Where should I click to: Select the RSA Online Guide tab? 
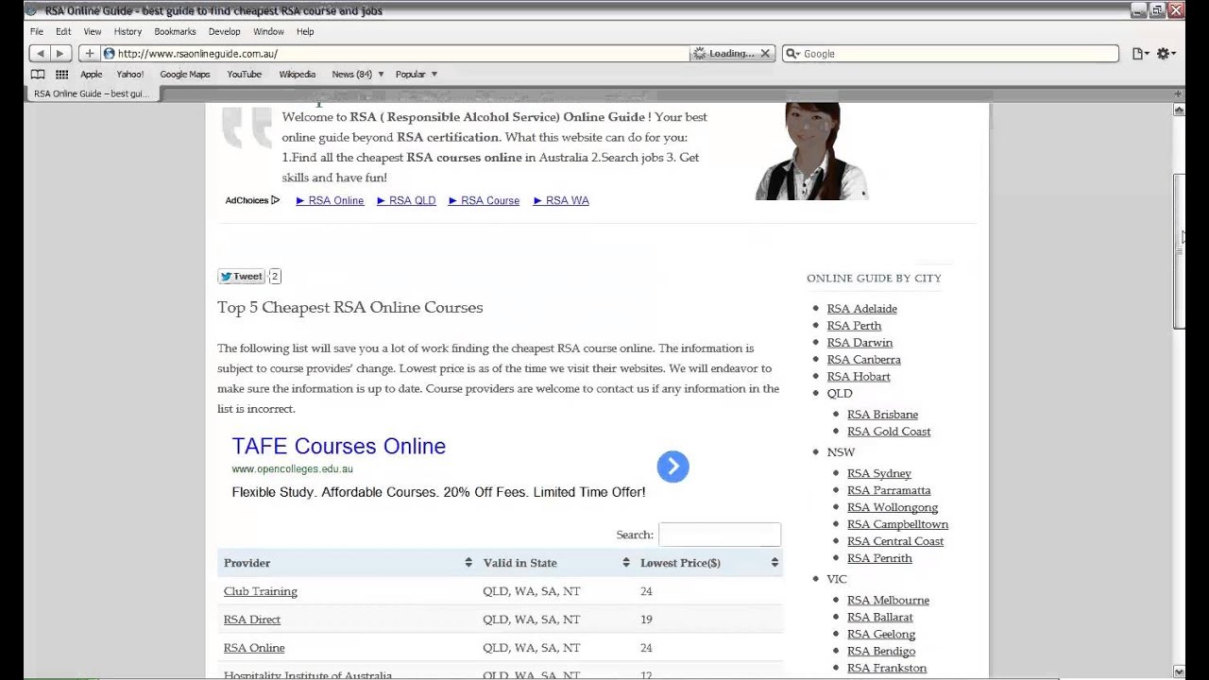pyautogui.click(x=92, y=93)
